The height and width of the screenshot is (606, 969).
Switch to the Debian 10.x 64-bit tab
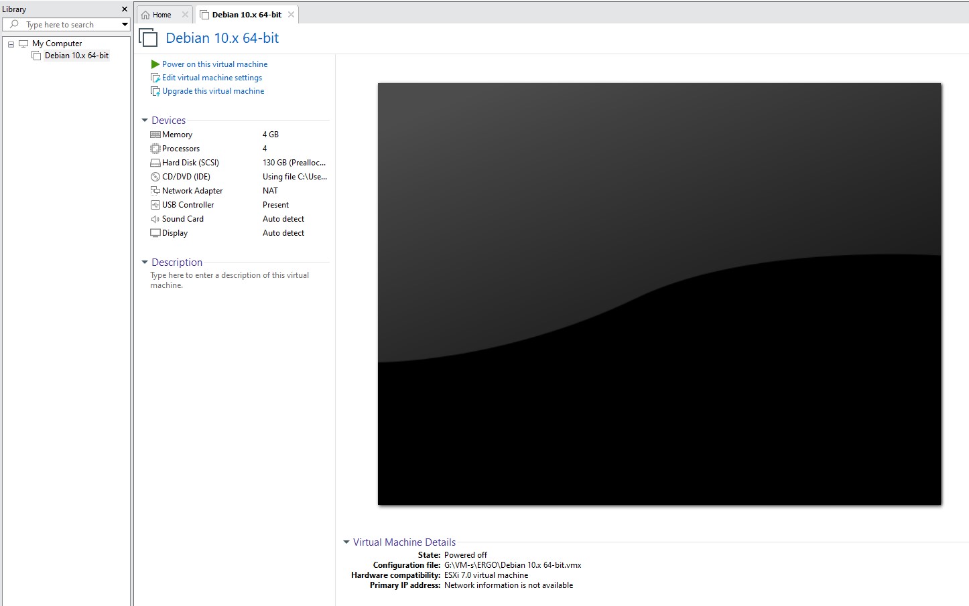pos(247,15)
